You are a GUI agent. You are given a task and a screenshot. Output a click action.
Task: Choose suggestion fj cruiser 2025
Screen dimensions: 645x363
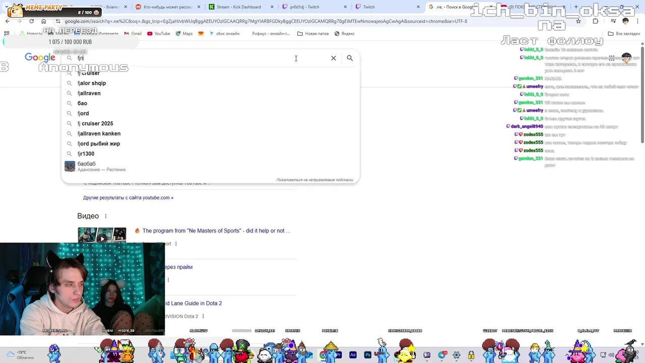211,124
